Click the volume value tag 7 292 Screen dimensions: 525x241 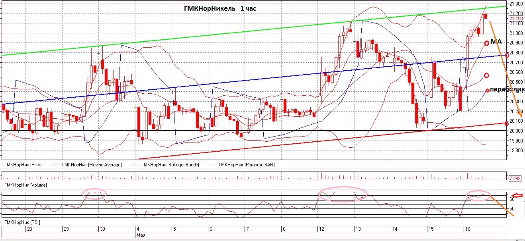[515, 178]
